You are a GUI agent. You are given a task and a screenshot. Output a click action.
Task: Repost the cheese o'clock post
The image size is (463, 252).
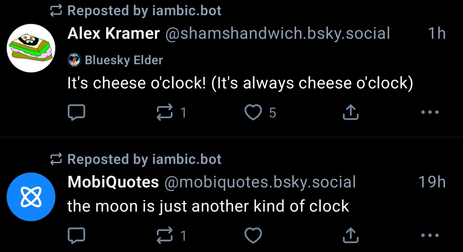click(165, 113)
